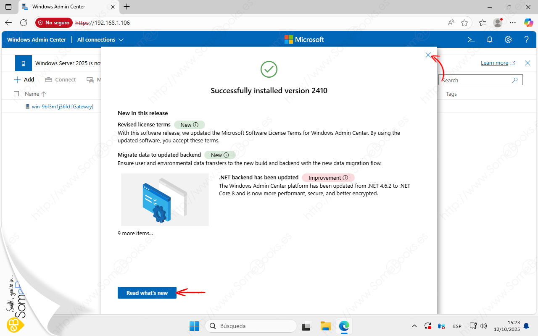Open win-9bf3m1j36fd Gateway connection
Viewport: 538px width, 336px height.
pyautogui.click(x=62, y=107)
